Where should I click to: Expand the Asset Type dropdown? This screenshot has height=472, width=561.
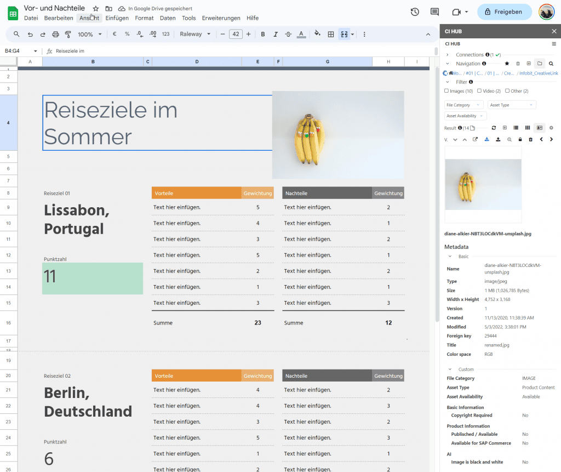pos(512,104)
